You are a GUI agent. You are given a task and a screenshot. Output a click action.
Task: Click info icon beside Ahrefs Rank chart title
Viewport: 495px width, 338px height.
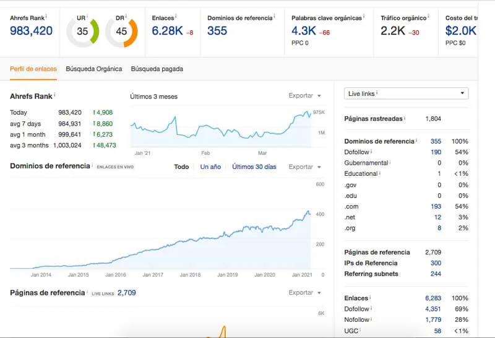[x=54, y=95]
